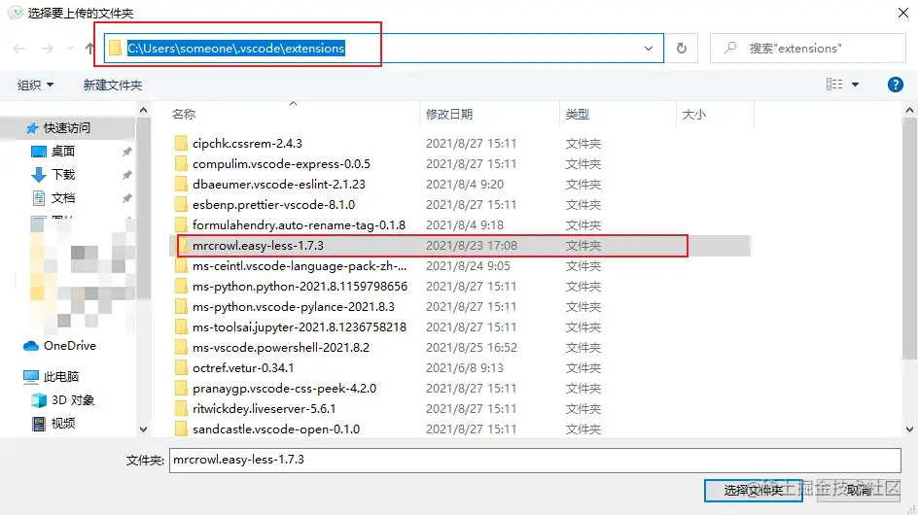This screenshot has width=918, height=515.
Task: Close the folder selection dialog
Action: point(902,13)
